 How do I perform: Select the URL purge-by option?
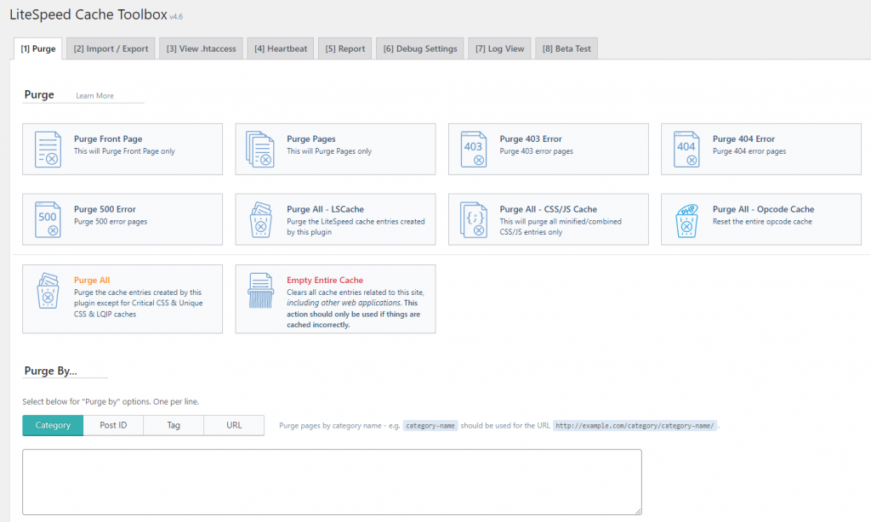(x=234, y=425)
